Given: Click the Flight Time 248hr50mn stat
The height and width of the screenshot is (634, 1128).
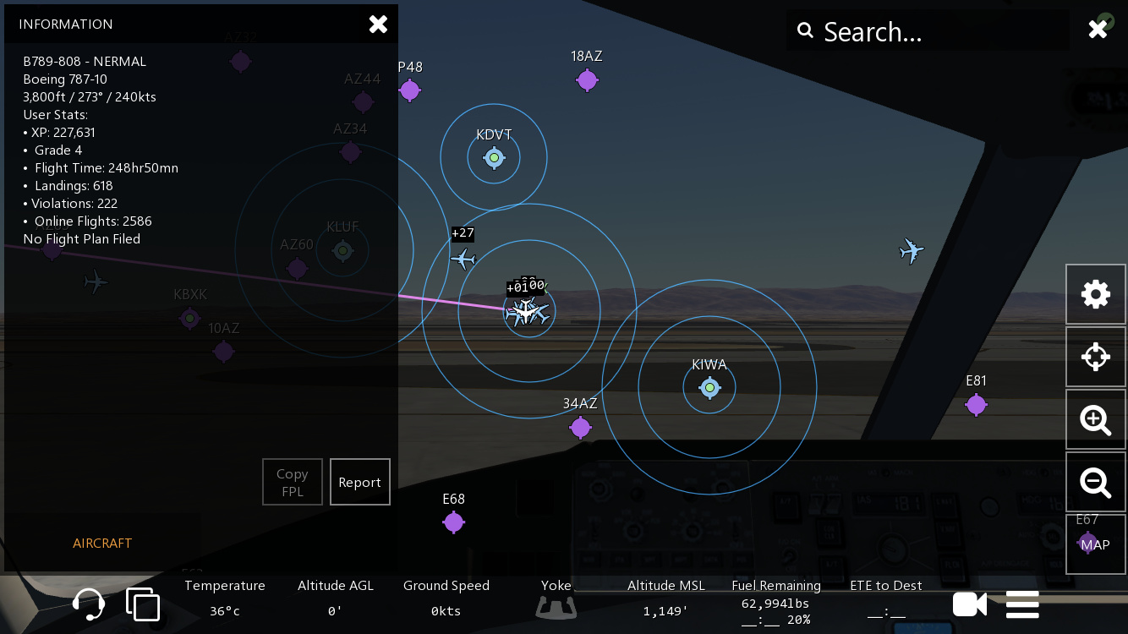Looking at the screenshot, I should point(101,168).
